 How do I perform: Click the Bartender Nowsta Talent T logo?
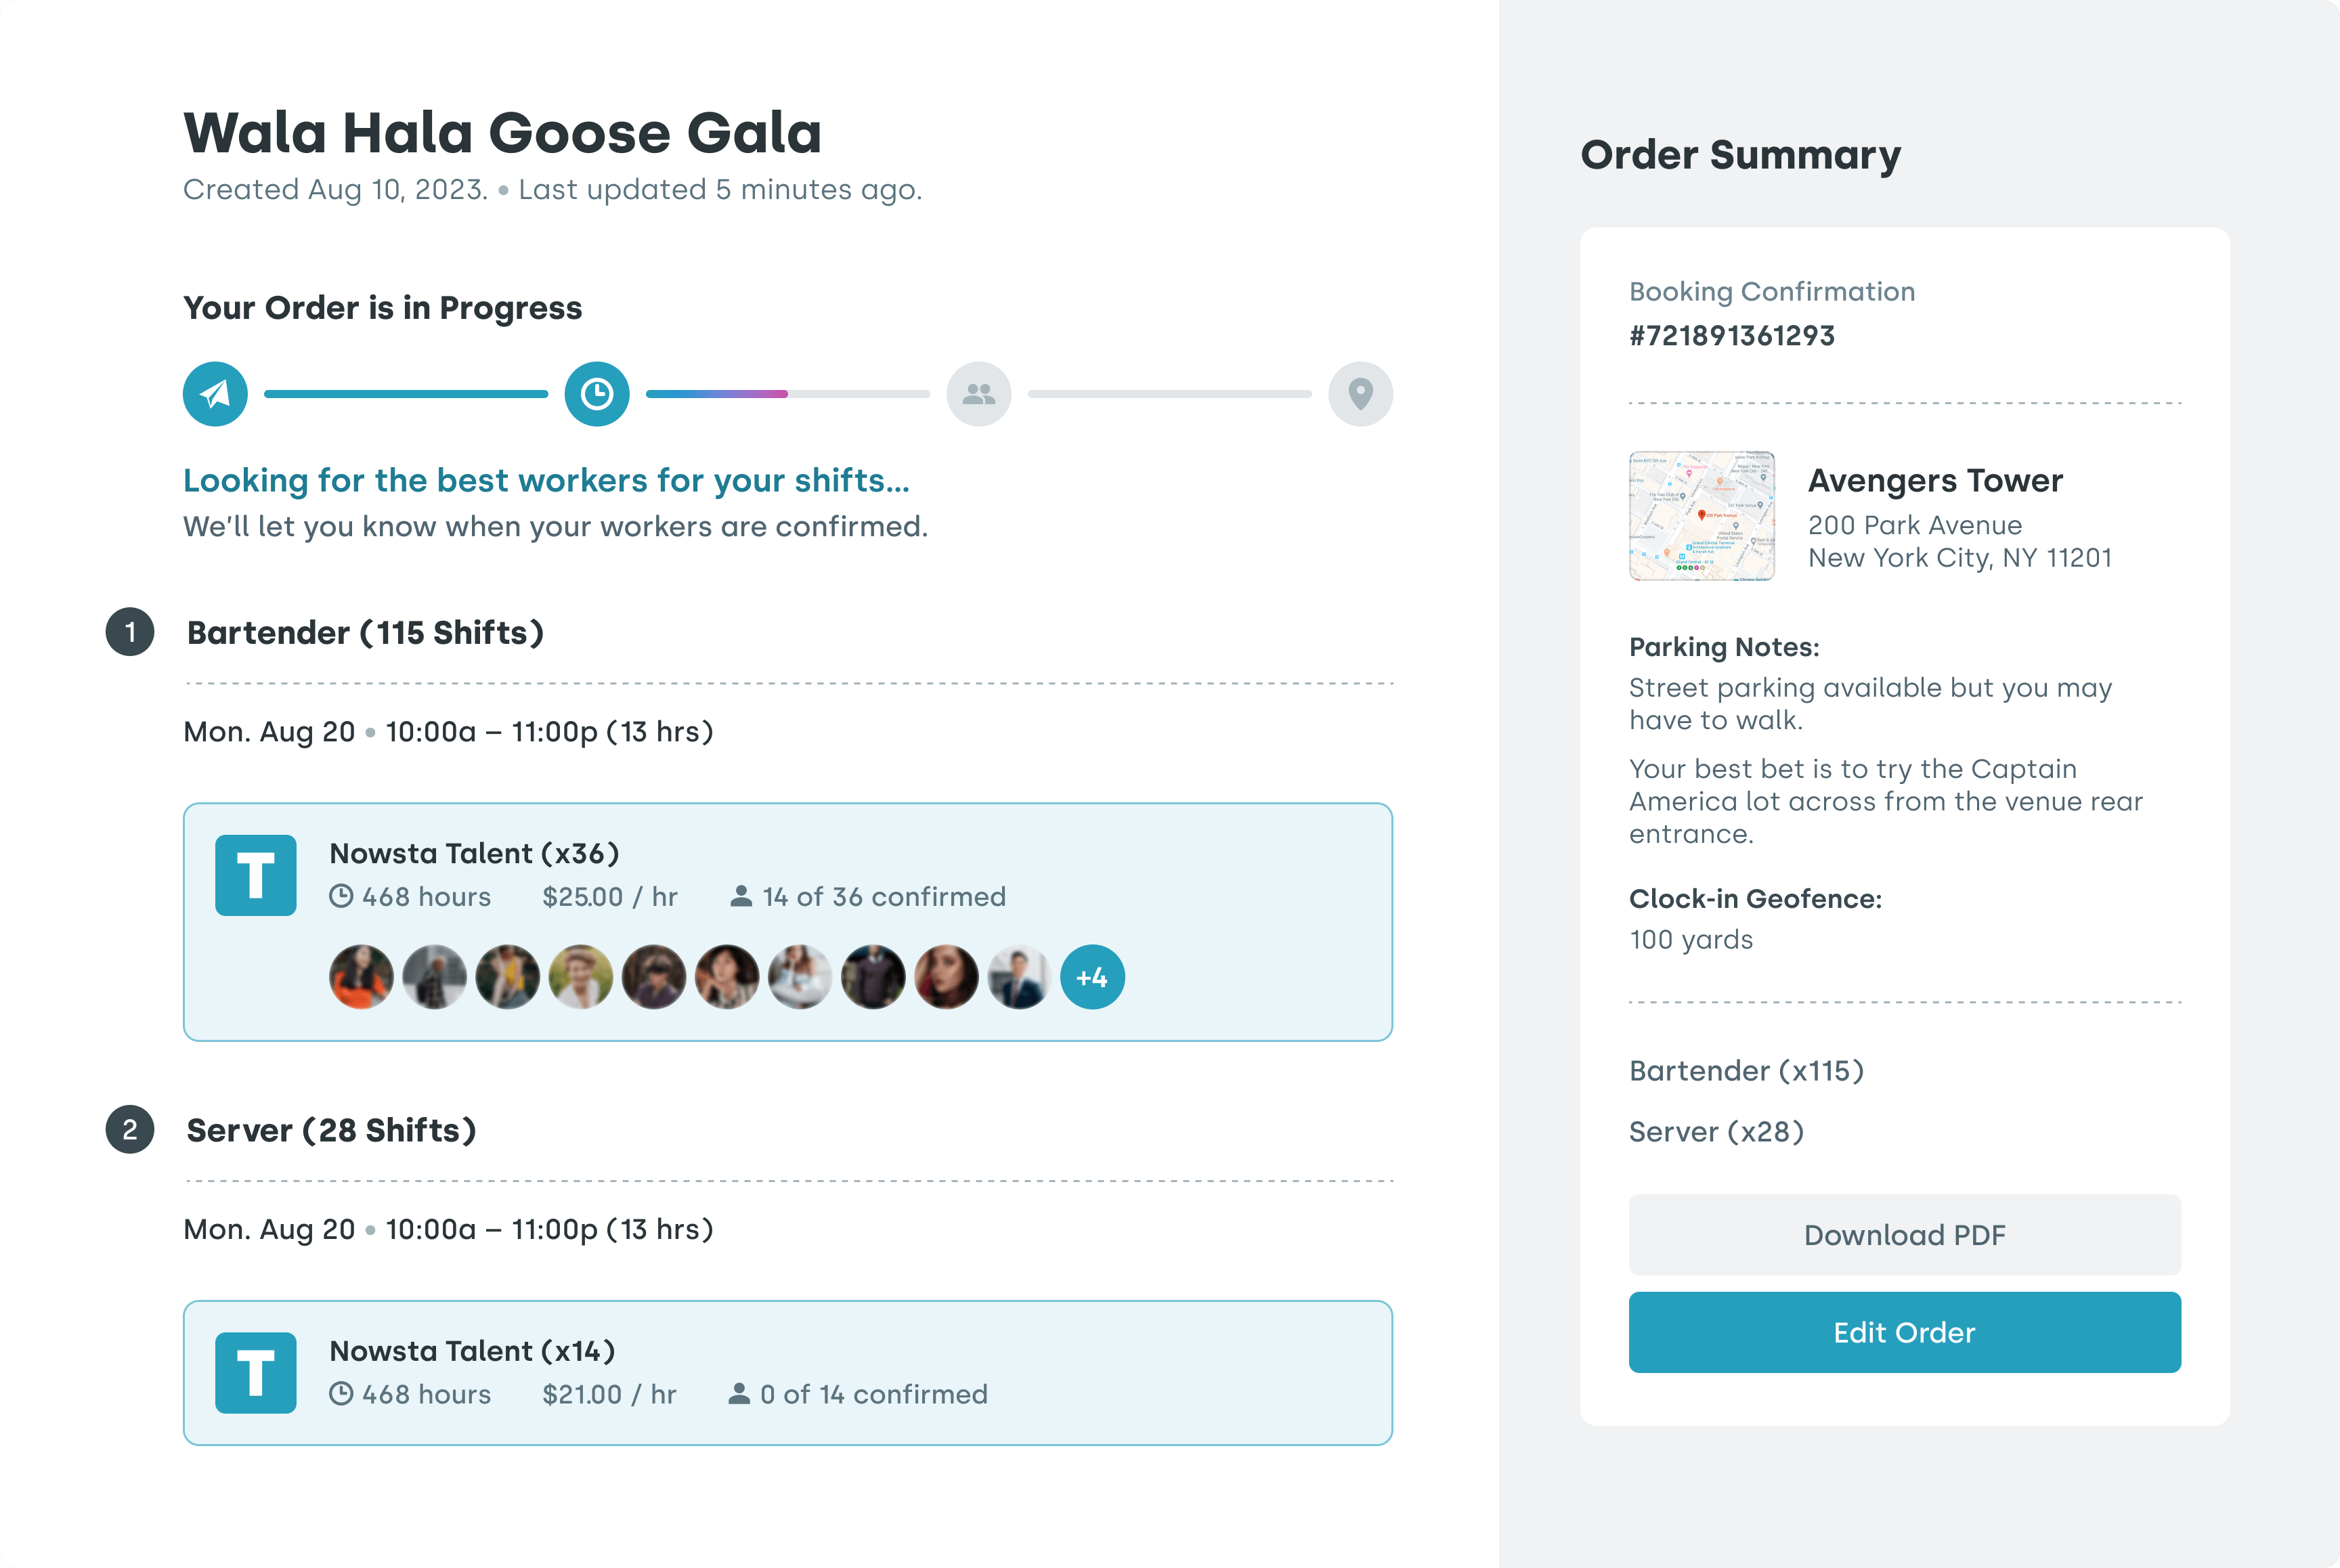pyautogui.click(x=256, y=876)
